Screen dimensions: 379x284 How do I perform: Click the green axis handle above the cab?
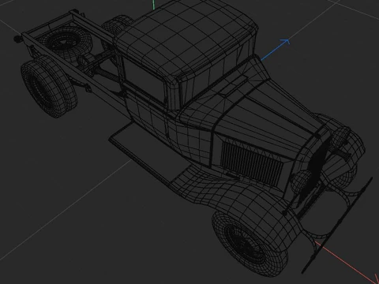click(154, 5)
